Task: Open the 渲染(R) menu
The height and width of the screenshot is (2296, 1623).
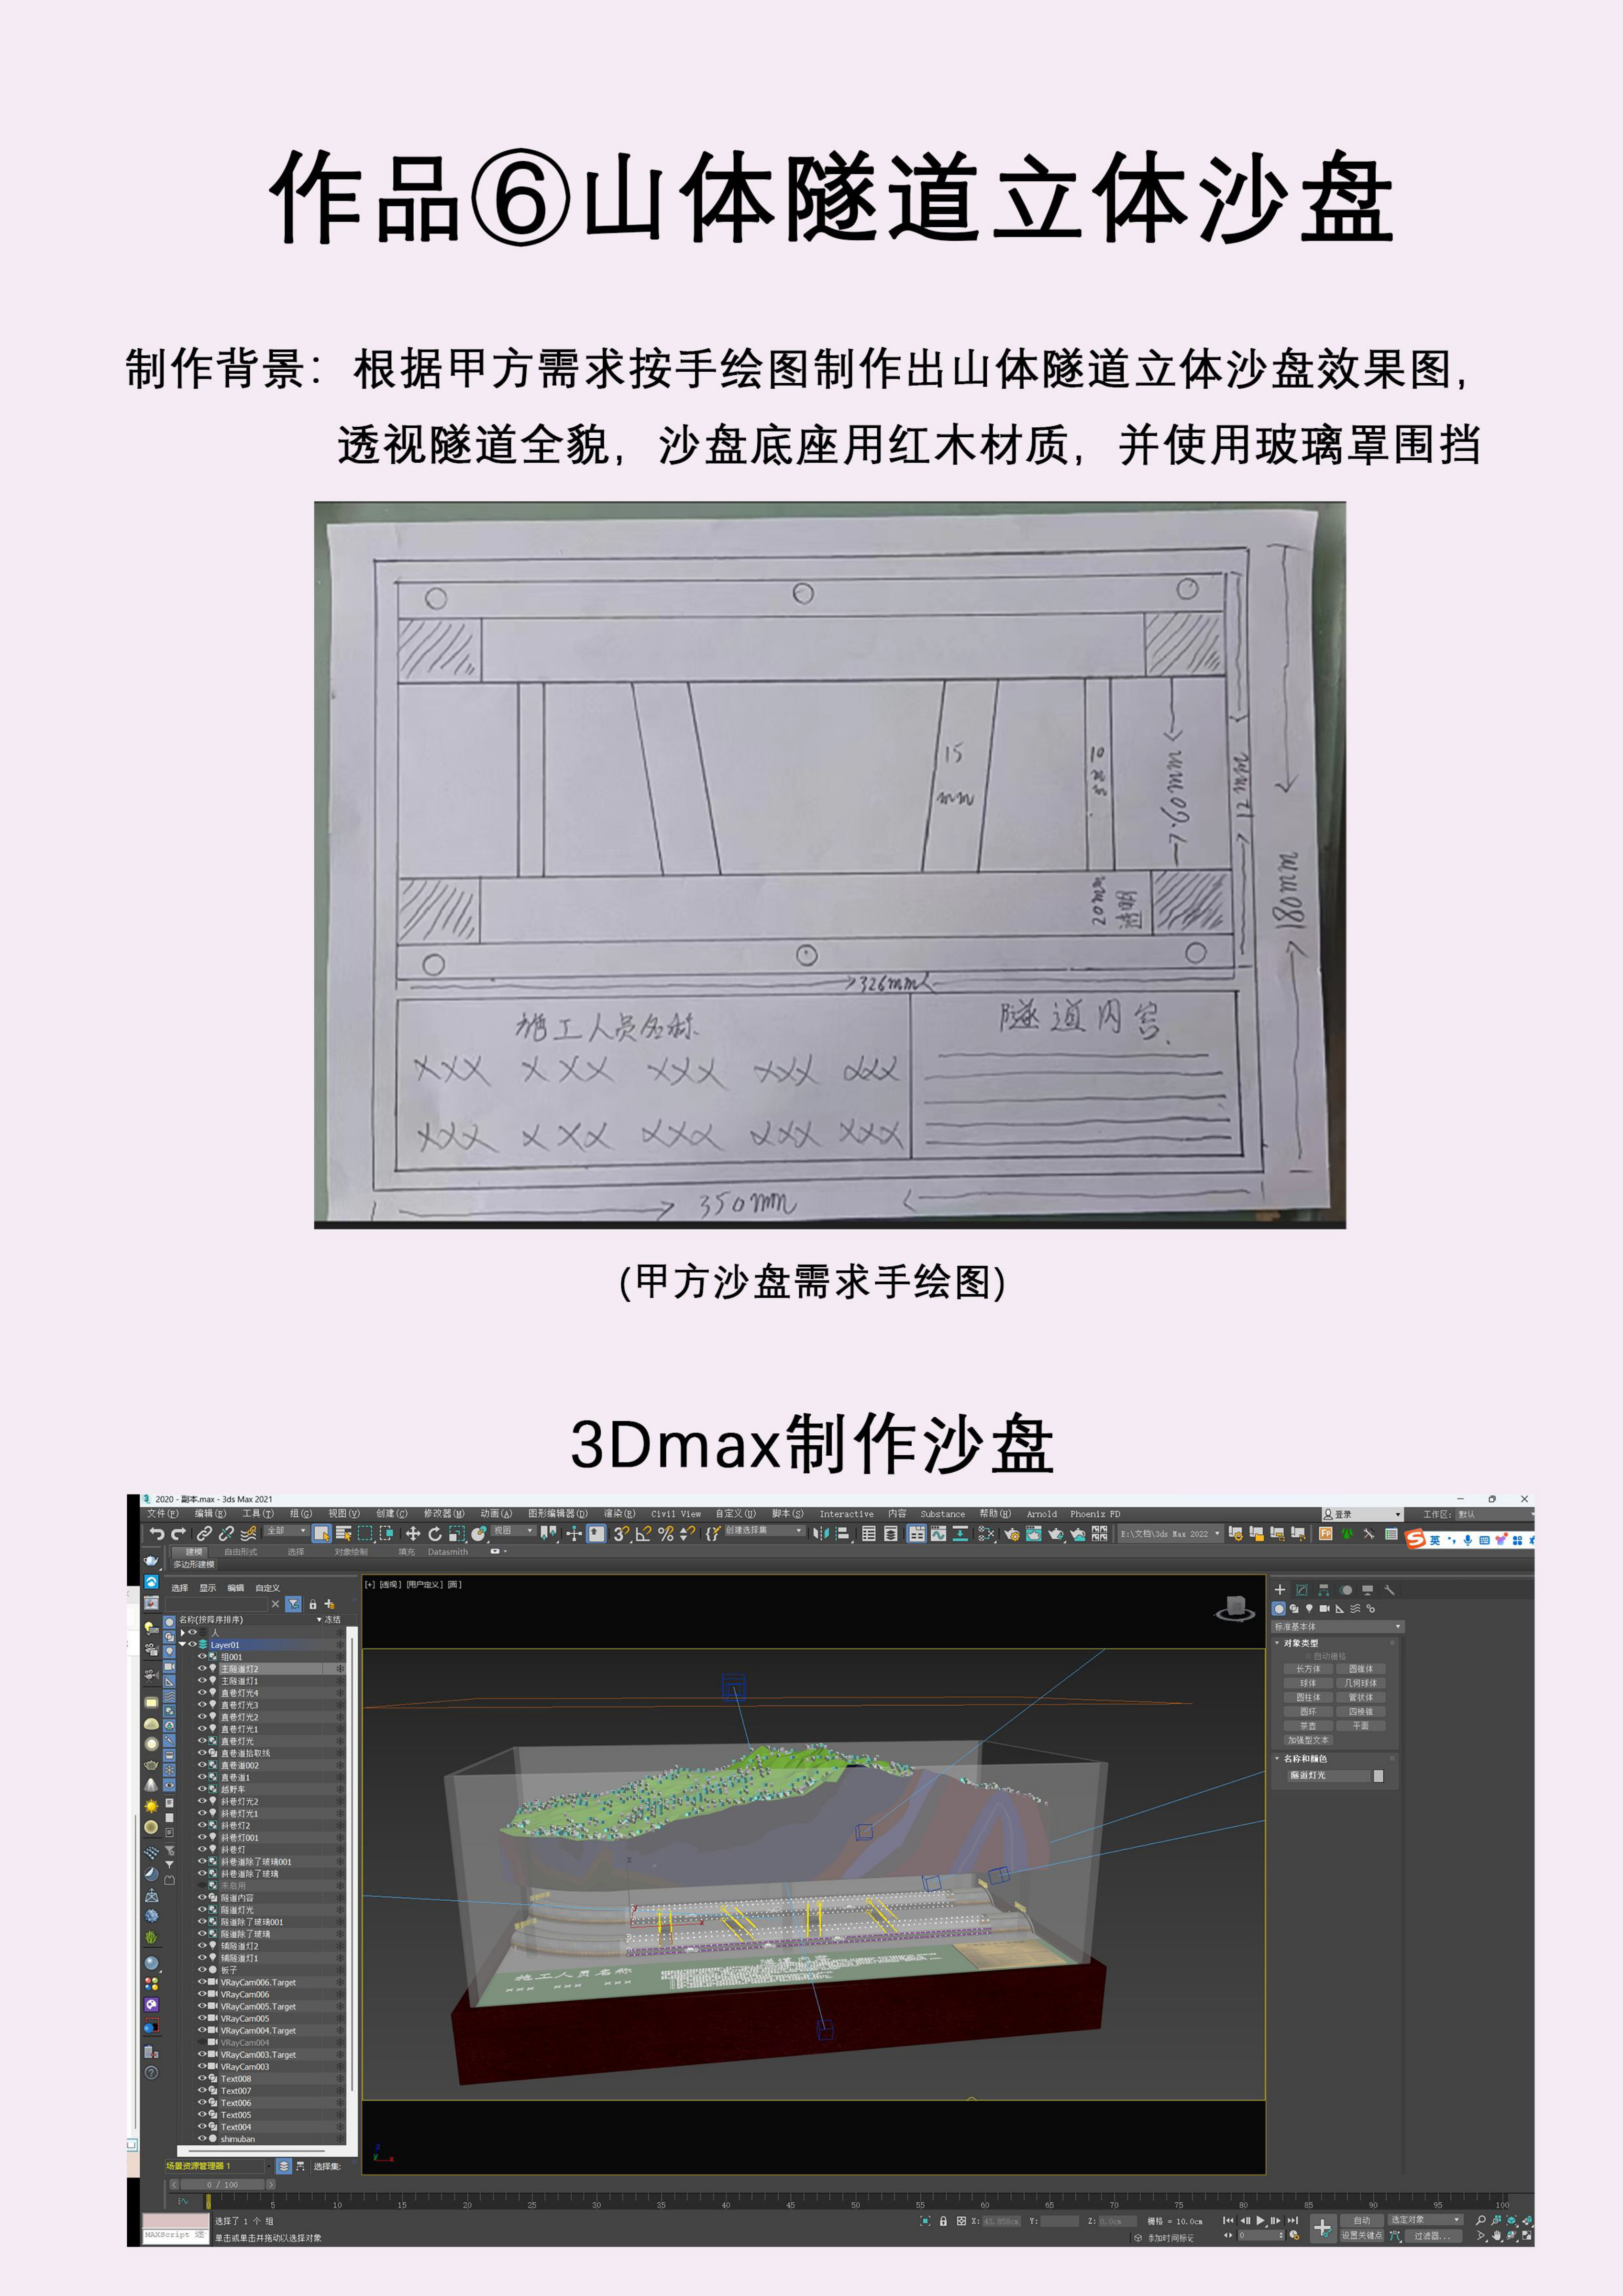Action: (x=619, y=1514)
